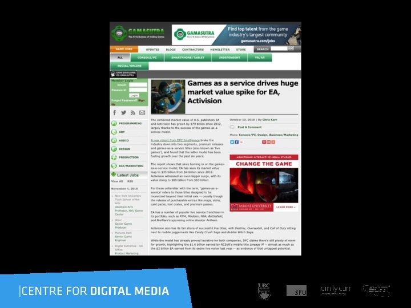The width and height of the screenshot is (411, 308).
Task: Click the Latest Jobs heading
Action: (128, 175)
